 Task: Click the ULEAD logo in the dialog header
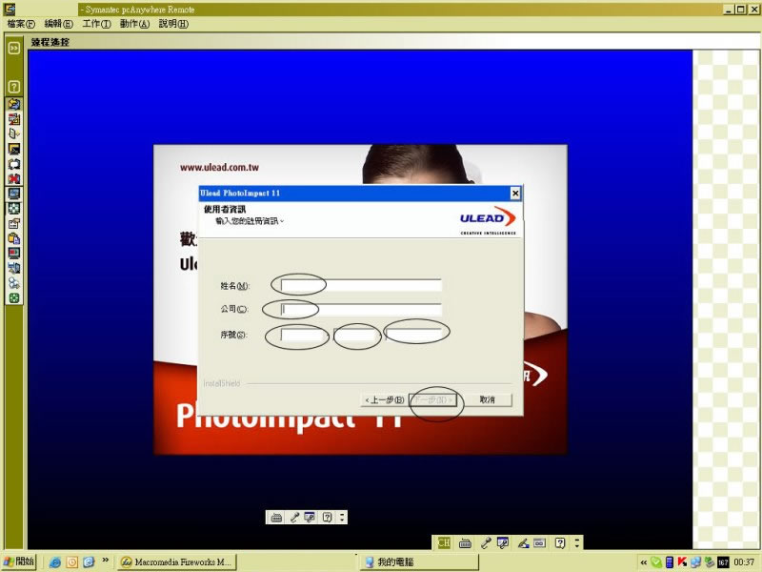pos(488,220)
